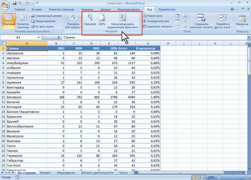Viewport: 251px width, 180px height.
Task: Click Сохранить рабочую область
Action: coord(201,21)
